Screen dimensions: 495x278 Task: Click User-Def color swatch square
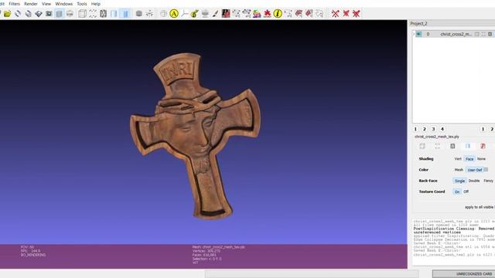tap(486, 170)
